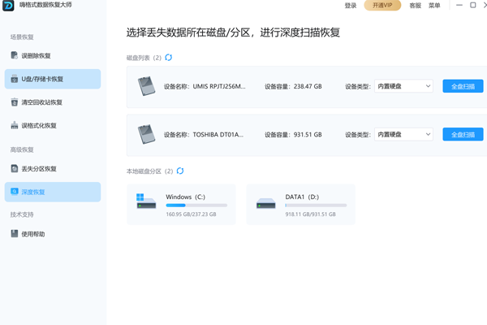
Task: Click the TOSHIBA DT01A disk icon
Action: [x=146, y=134]
